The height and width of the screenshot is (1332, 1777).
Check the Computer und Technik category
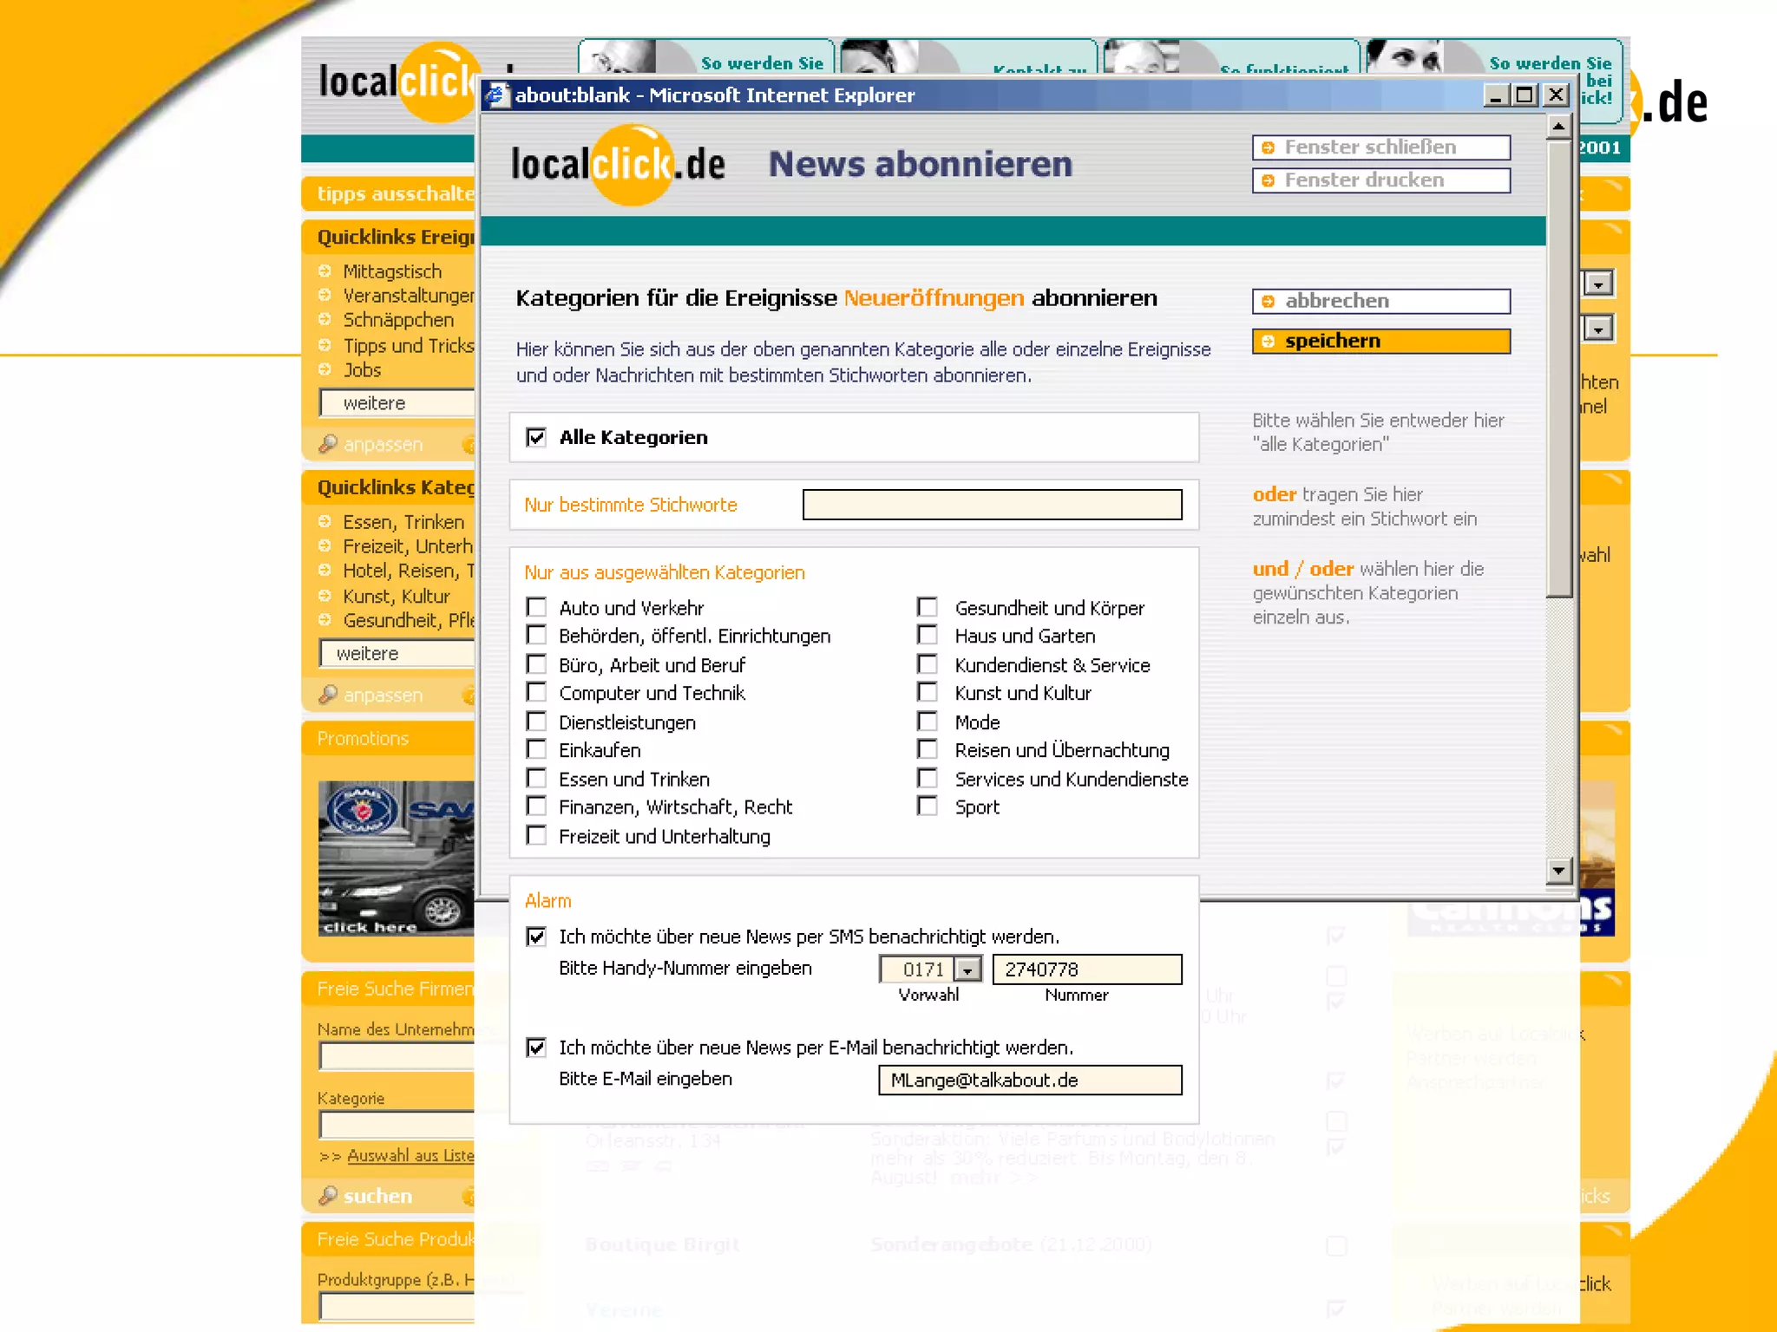coord(536,693)
